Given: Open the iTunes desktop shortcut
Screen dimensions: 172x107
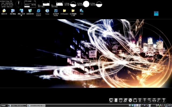Looking at the screenshot, I should pyautogui.click(x=47, y=12).
